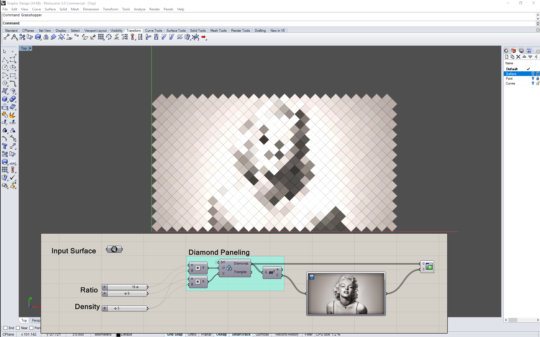The height and width of the screenshot is (337, 540).
Task: Click the Boolean union spheres icon
Action: coord(13,99)
